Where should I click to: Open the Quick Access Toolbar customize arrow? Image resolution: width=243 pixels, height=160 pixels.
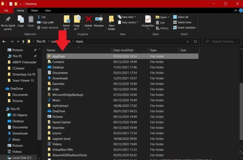pyautogui.click(x=20, y=4)
